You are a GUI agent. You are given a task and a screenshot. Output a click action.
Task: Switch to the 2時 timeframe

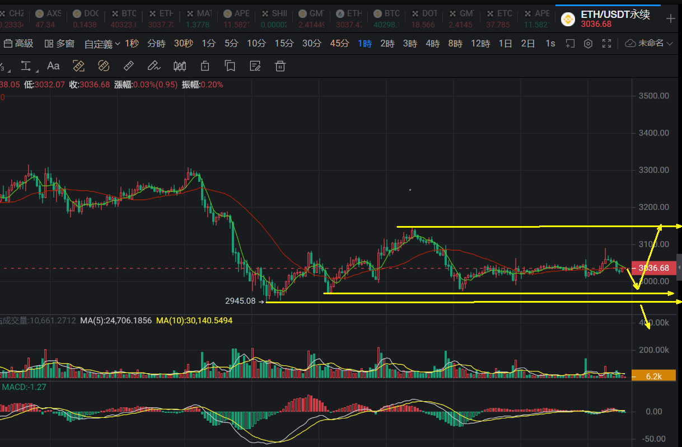387,43
